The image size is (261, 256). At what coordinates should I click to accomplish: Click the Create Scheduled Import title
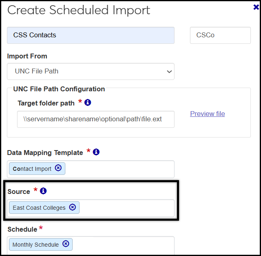tap(79, 11)
